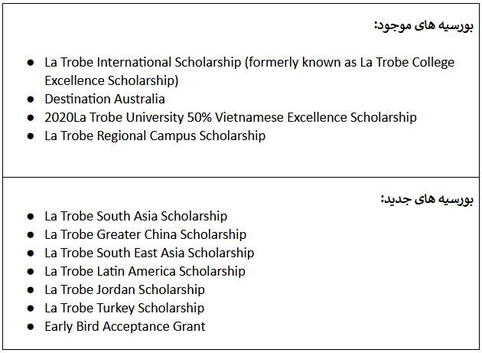Image resolution: width=482 pixels, height=353 pixels.
Task: Select La Trobe Greater China Scholarship
Action: 145,235
